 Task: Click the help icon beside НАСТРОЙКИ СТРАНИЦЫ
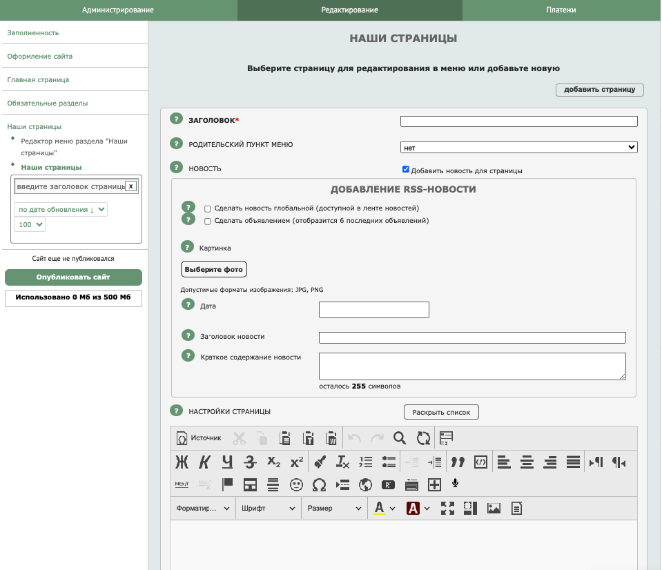(x=176, y=411)
